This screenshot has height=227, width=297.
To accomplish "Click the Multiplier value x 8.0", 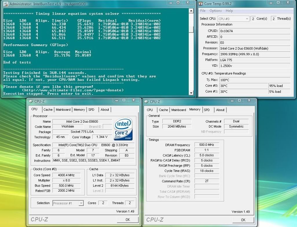I will click(66, 180).
